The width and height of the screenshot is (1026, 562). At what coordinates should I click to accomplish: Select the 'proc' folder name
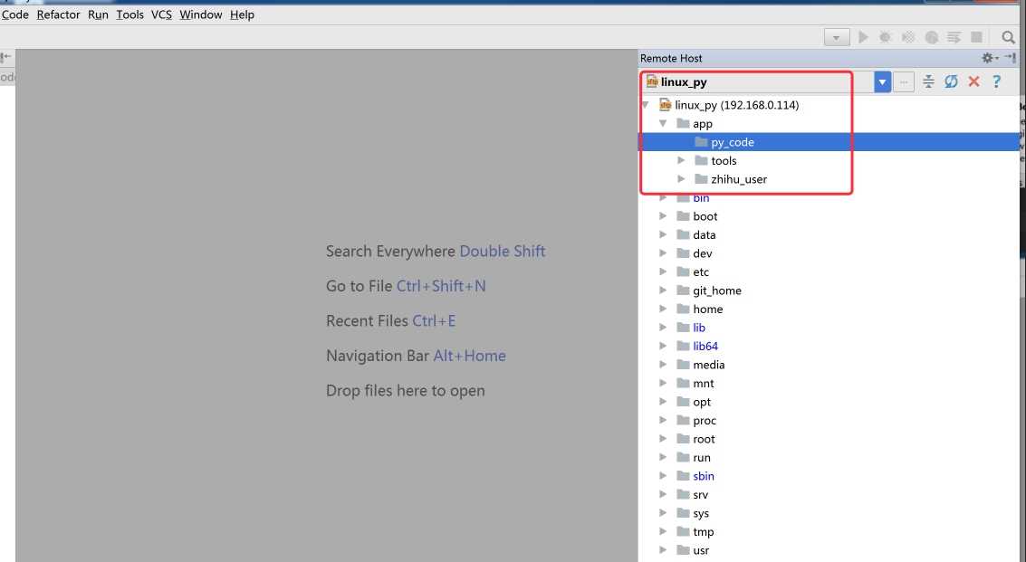705,420
